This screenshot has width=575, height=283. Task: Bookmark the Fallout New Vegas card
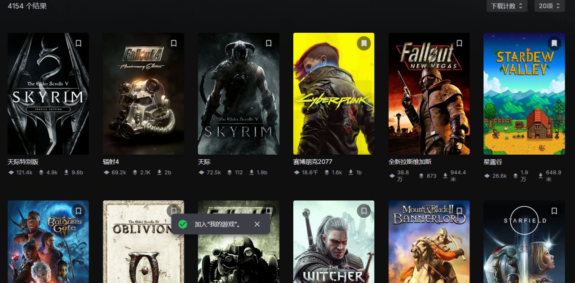(x=459, y=44)
